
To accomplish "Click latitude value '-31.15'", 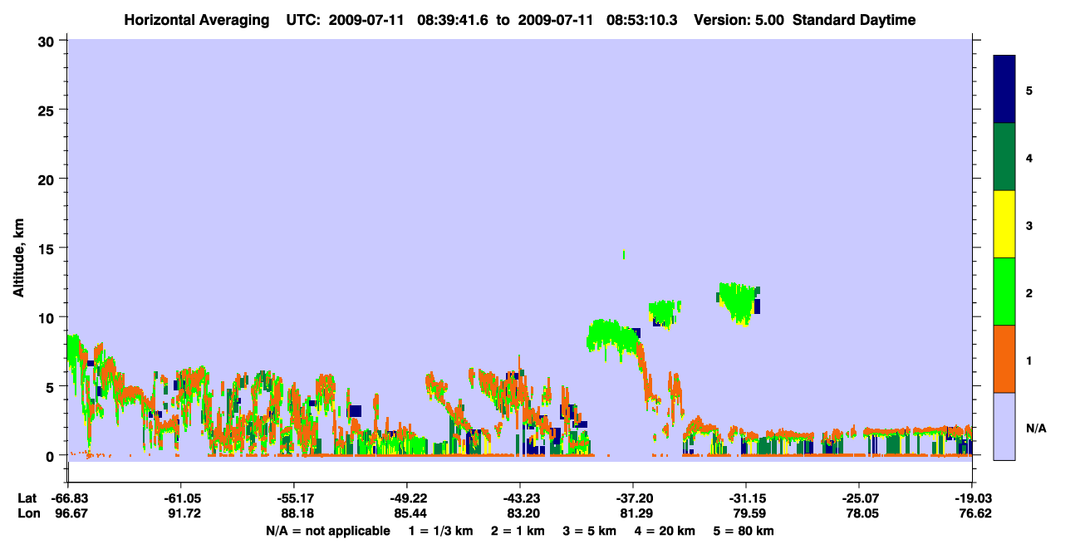I will pos(746,498).
